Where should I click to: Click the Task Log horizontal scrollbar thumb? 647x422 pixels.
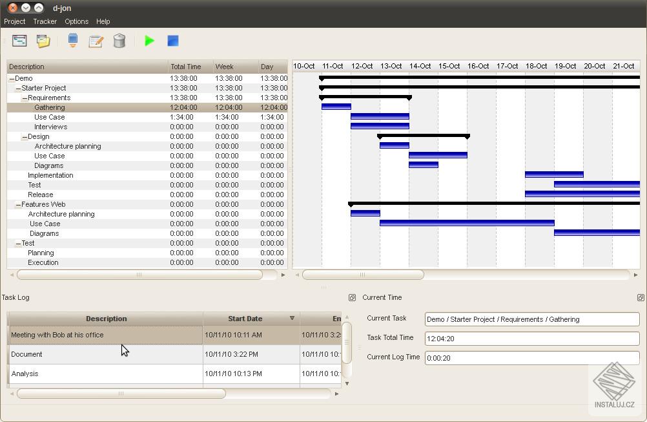point(121,394)
